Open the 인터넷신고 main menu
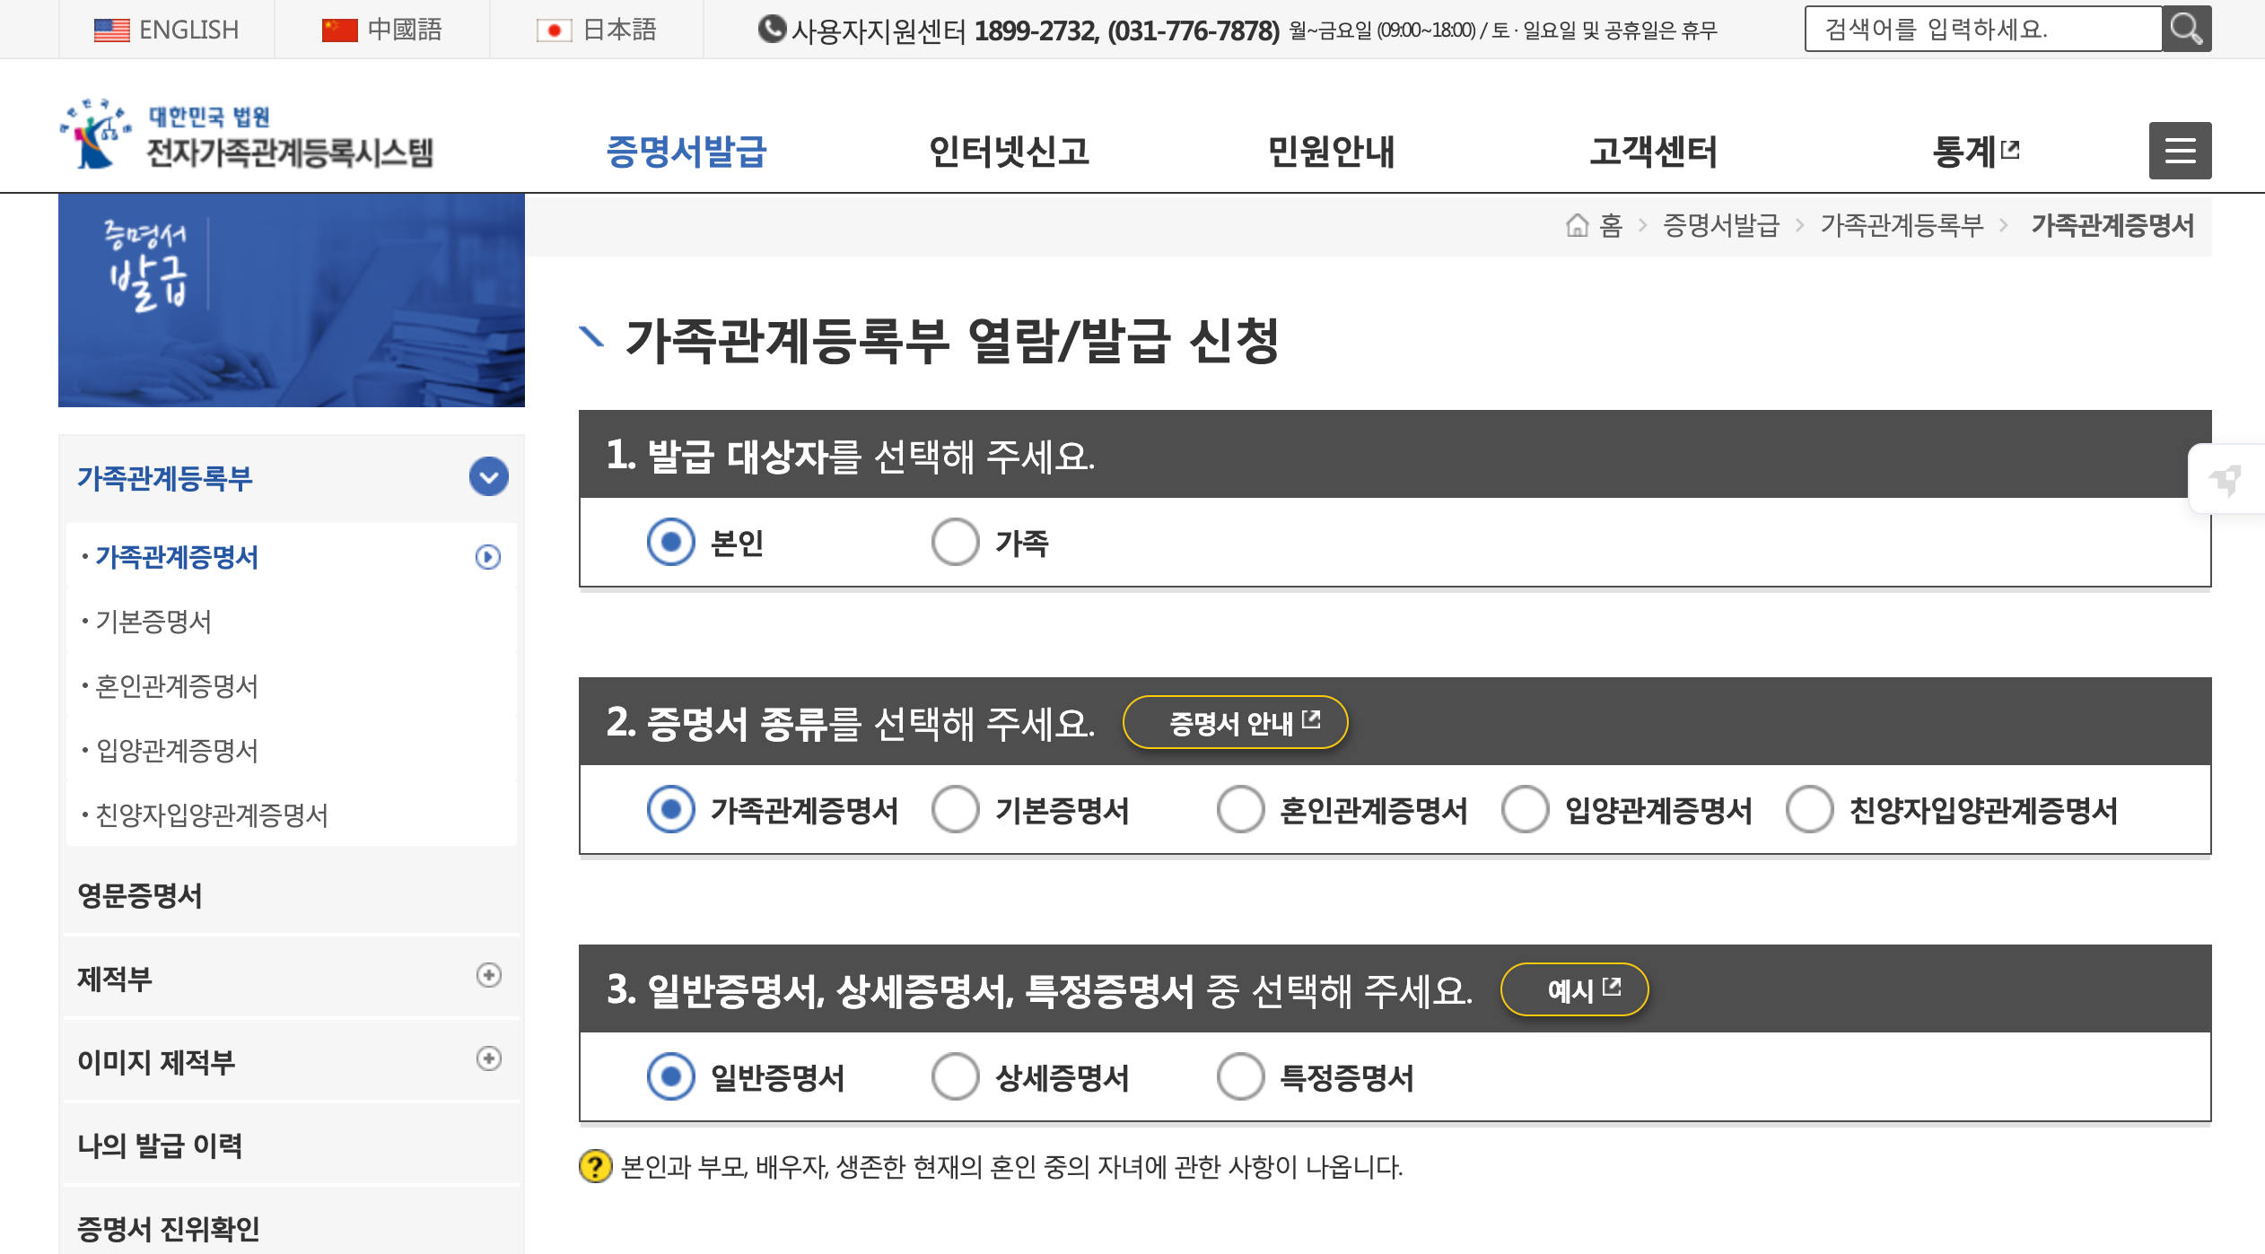 coord(1009,151)
